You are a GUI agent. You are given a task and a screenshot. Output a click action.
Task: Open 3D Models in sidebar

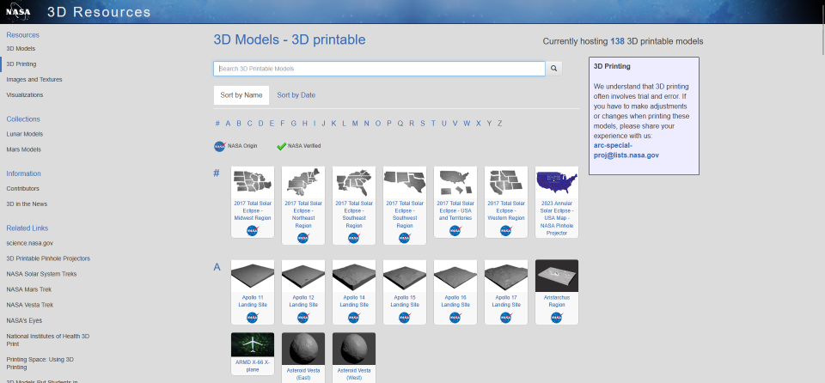[21, 48]
